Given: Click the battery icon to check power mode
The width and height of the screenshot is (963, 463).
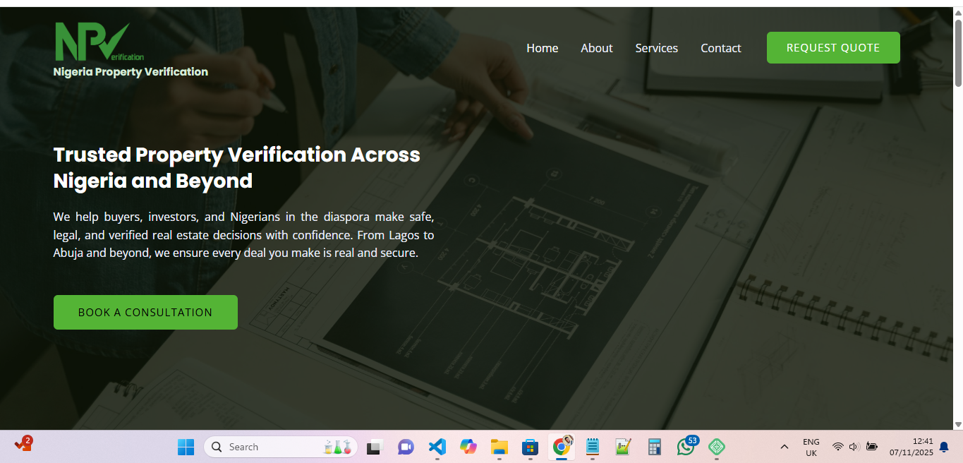Looking at the screenshot, I should click(x=872, y=447).
